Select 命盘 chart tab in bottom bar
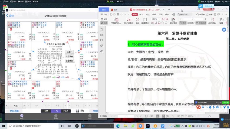The width and height of the screenshot is (230, 129). coord(22,117)
